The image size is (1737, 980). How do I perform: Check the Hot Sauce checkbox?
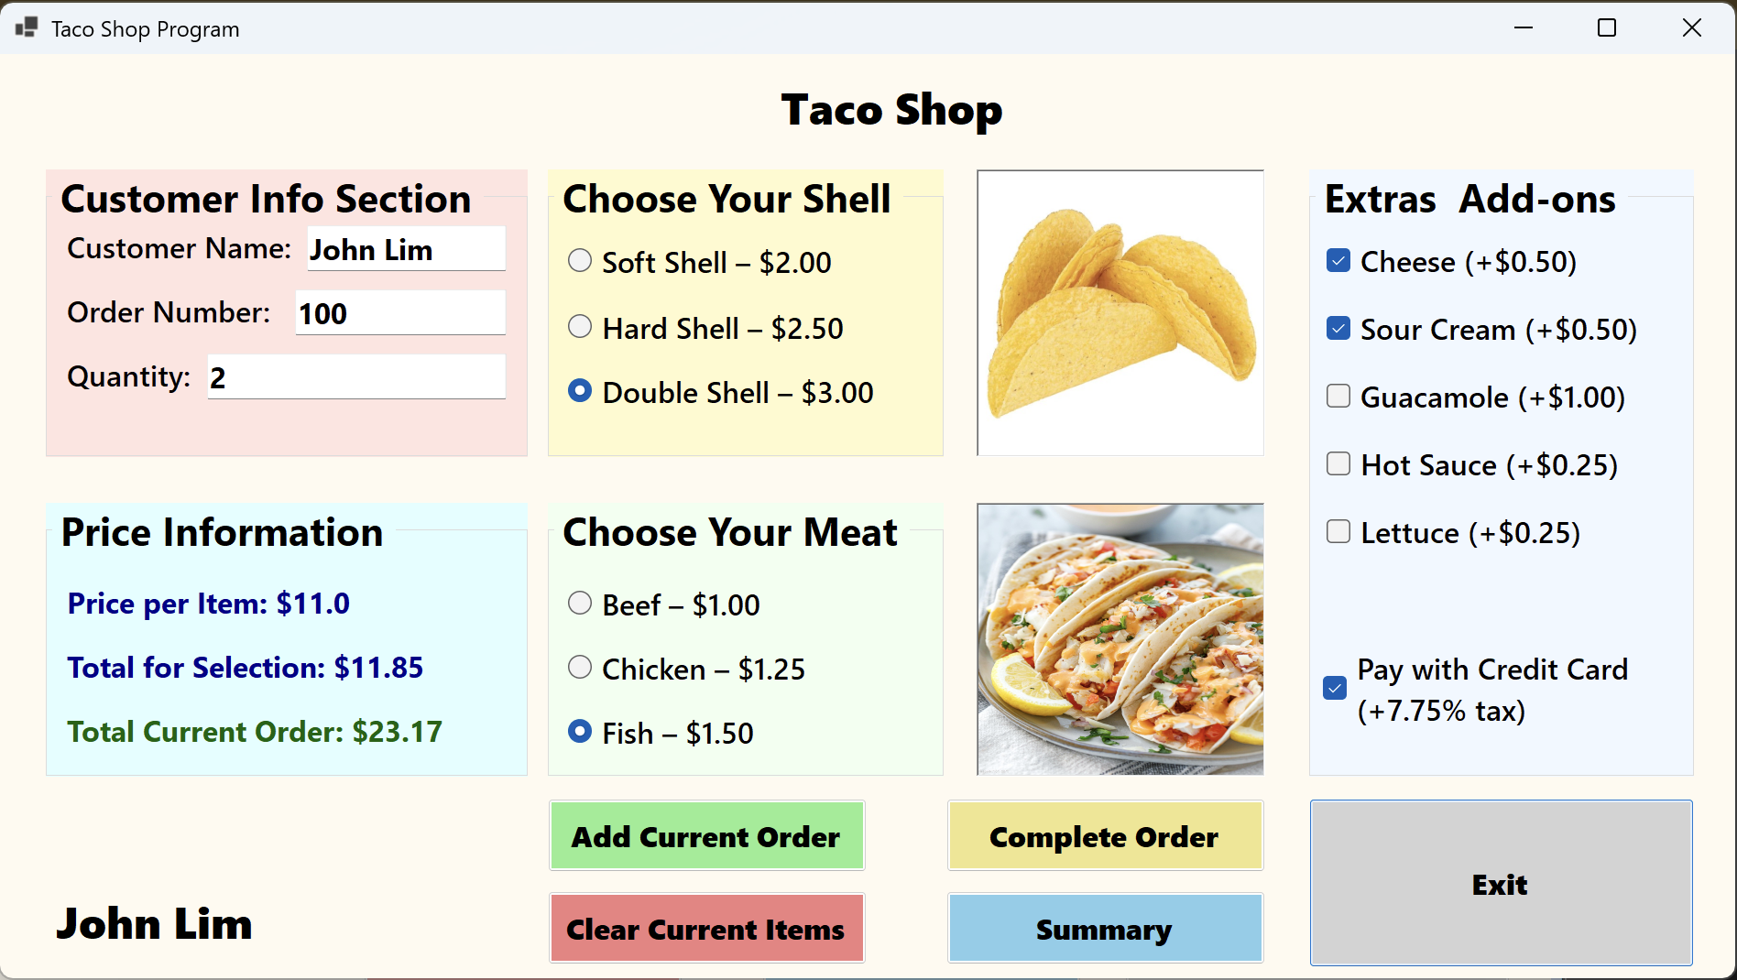click(1338, 464)
